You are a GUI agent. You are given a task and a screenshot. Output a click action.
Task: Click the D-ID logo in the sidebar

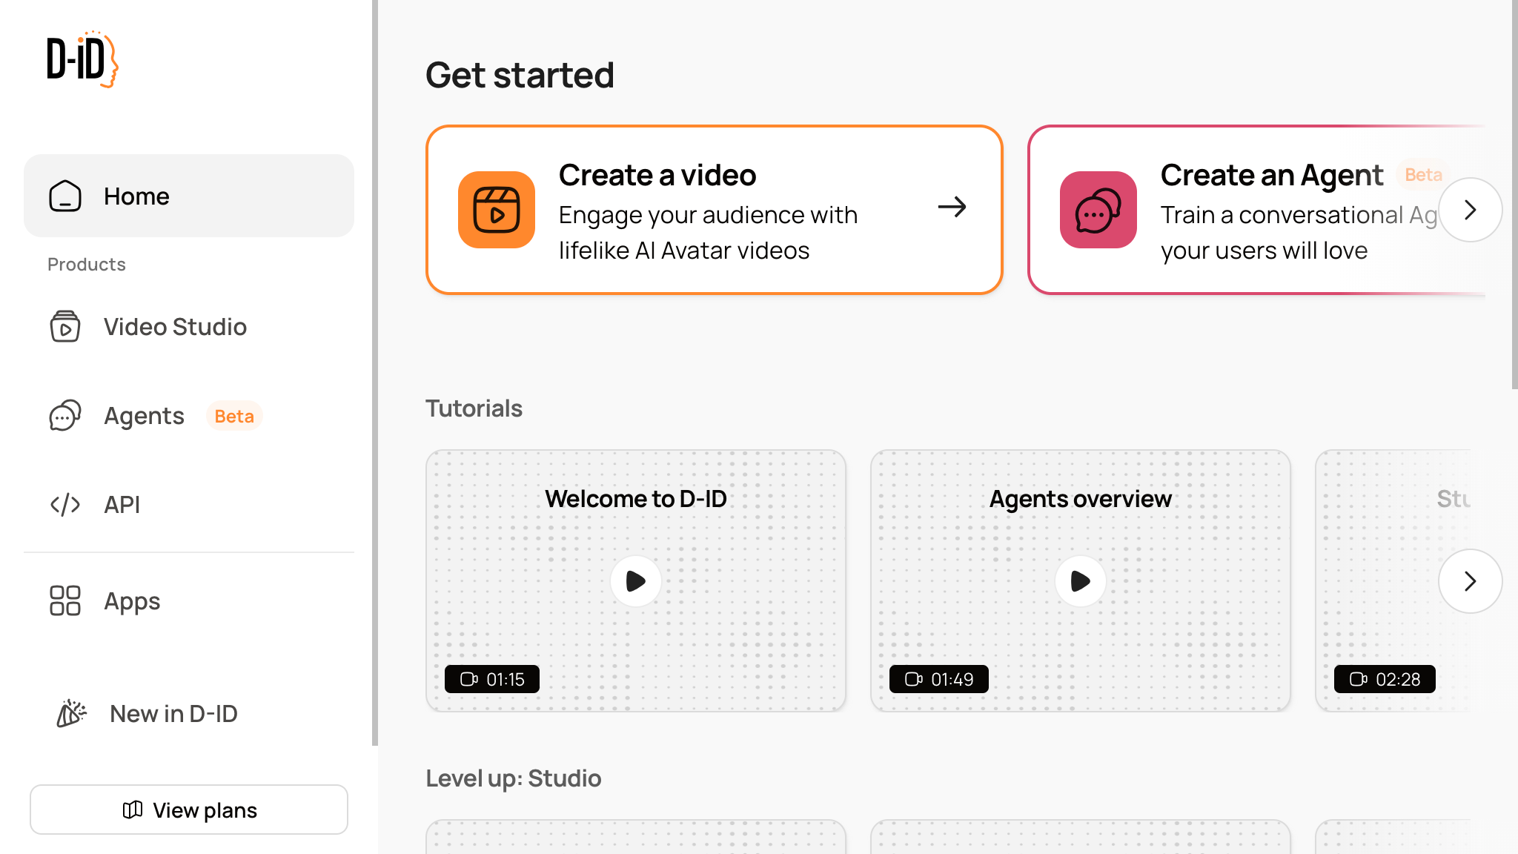click(x=82, y=59)
